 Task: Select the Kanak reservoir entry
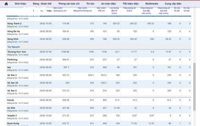coord(11,100)
